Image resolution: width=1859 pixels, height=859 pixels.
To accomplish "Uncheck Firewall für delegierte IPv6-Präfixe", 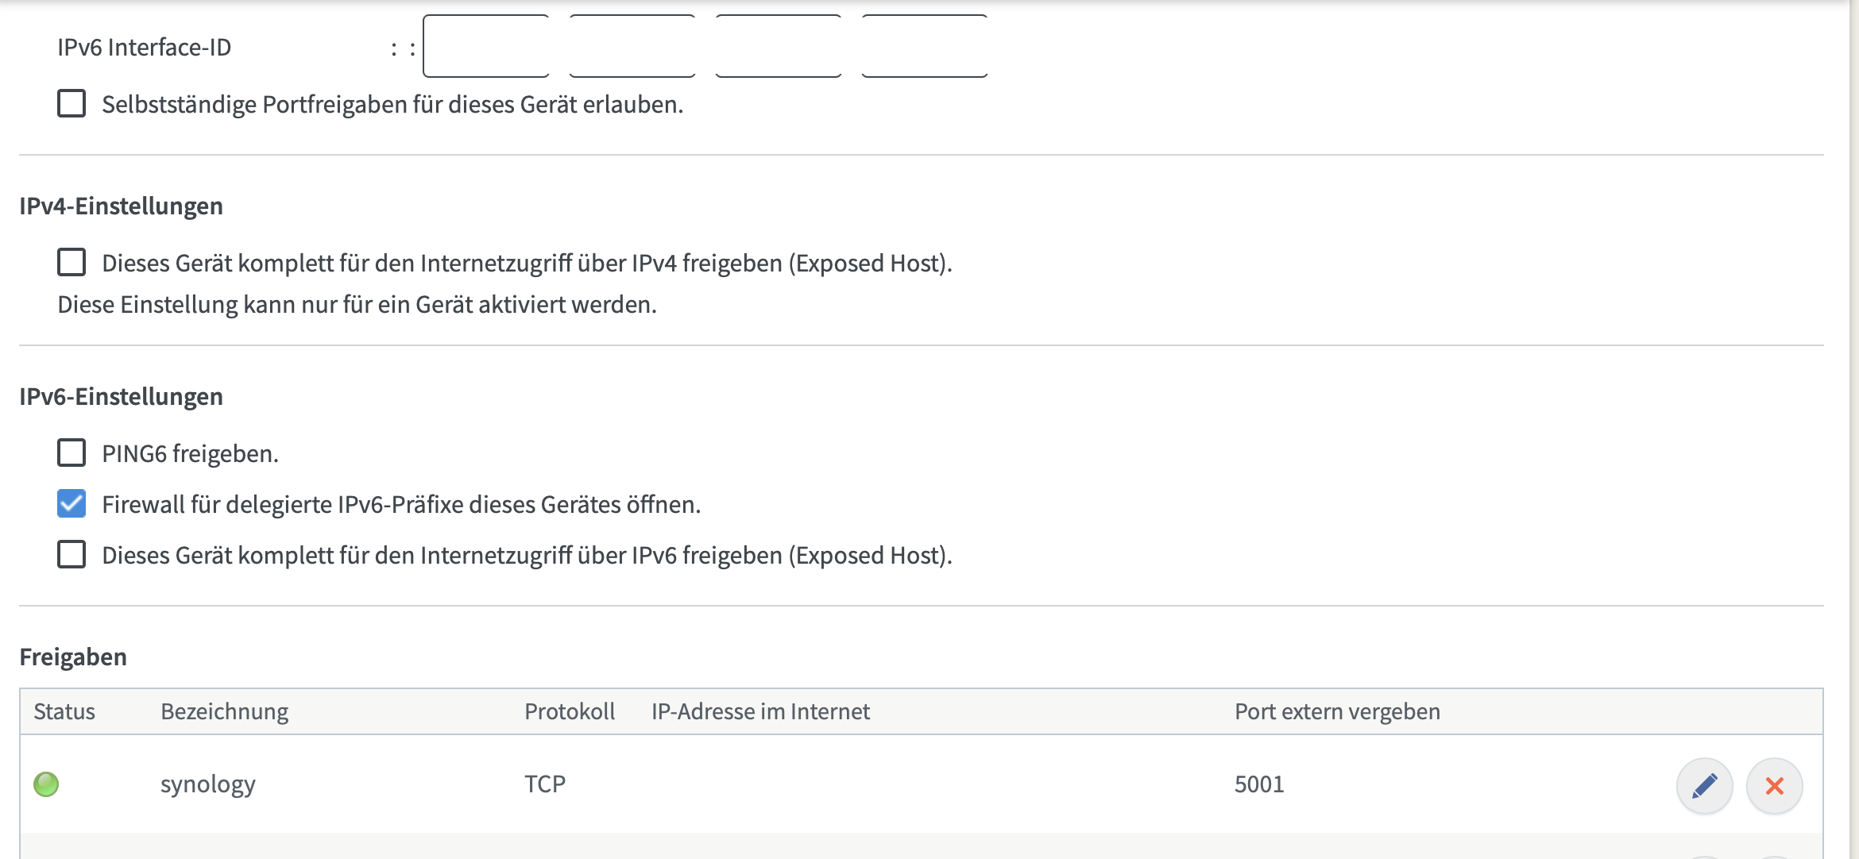I will pos(71,503).
